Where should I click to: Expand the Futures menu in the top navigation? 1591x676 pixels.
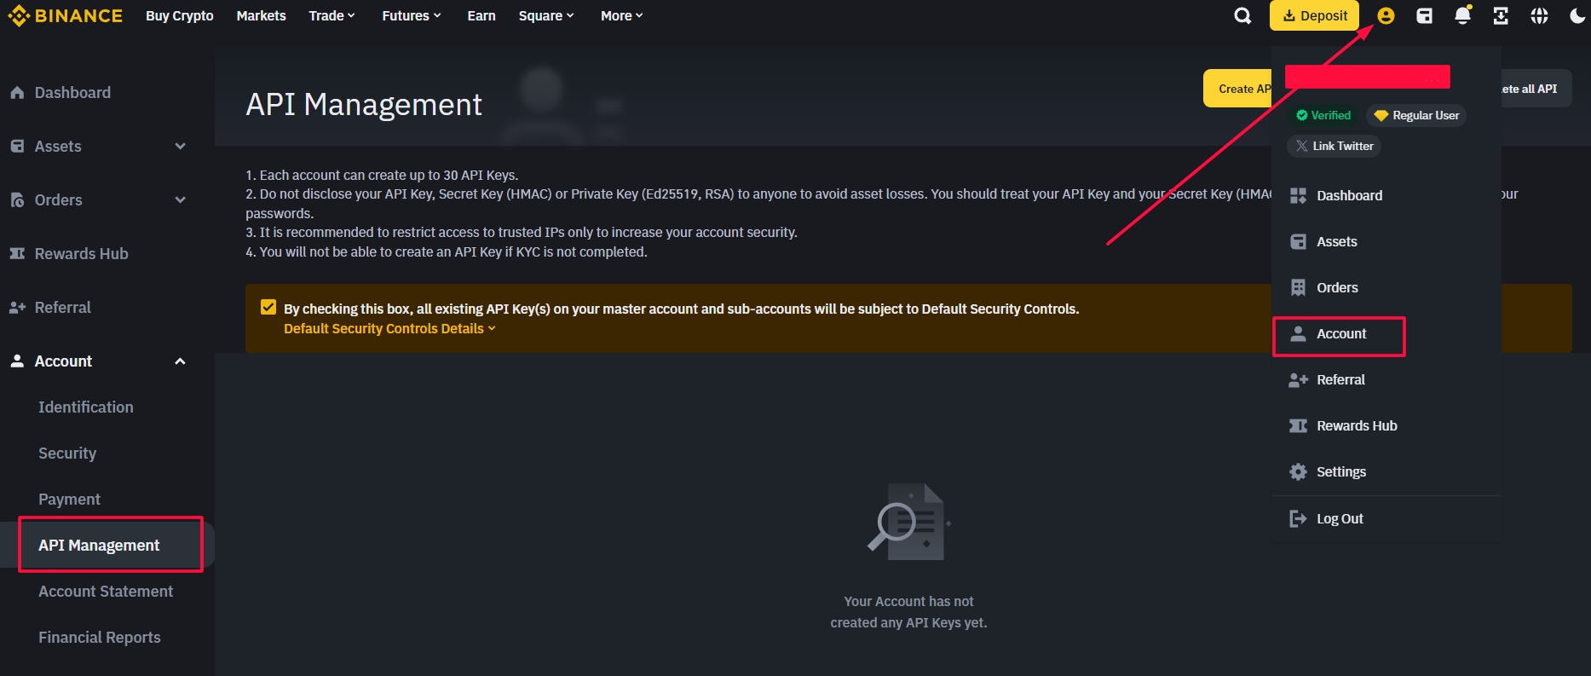(x=412, y=15)
